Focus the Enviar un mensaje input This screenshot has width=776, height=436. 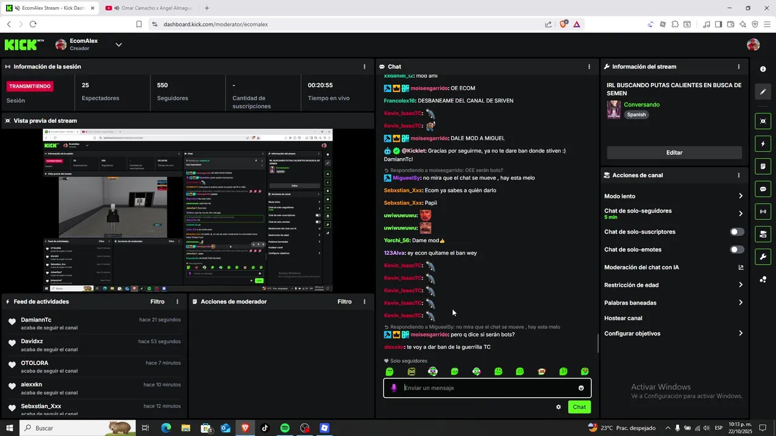coord(487,388)
